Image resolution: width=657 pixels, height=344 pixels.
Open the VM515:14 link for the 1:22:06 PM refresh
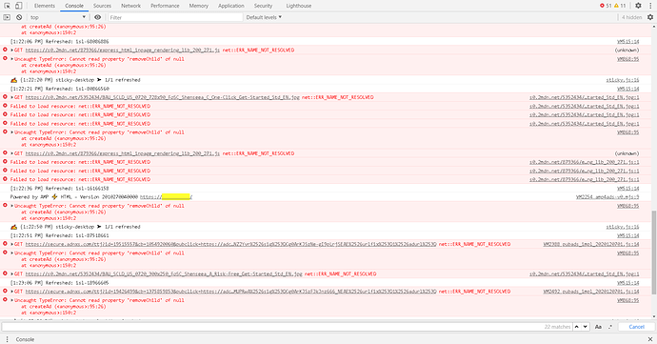point(628,42)
